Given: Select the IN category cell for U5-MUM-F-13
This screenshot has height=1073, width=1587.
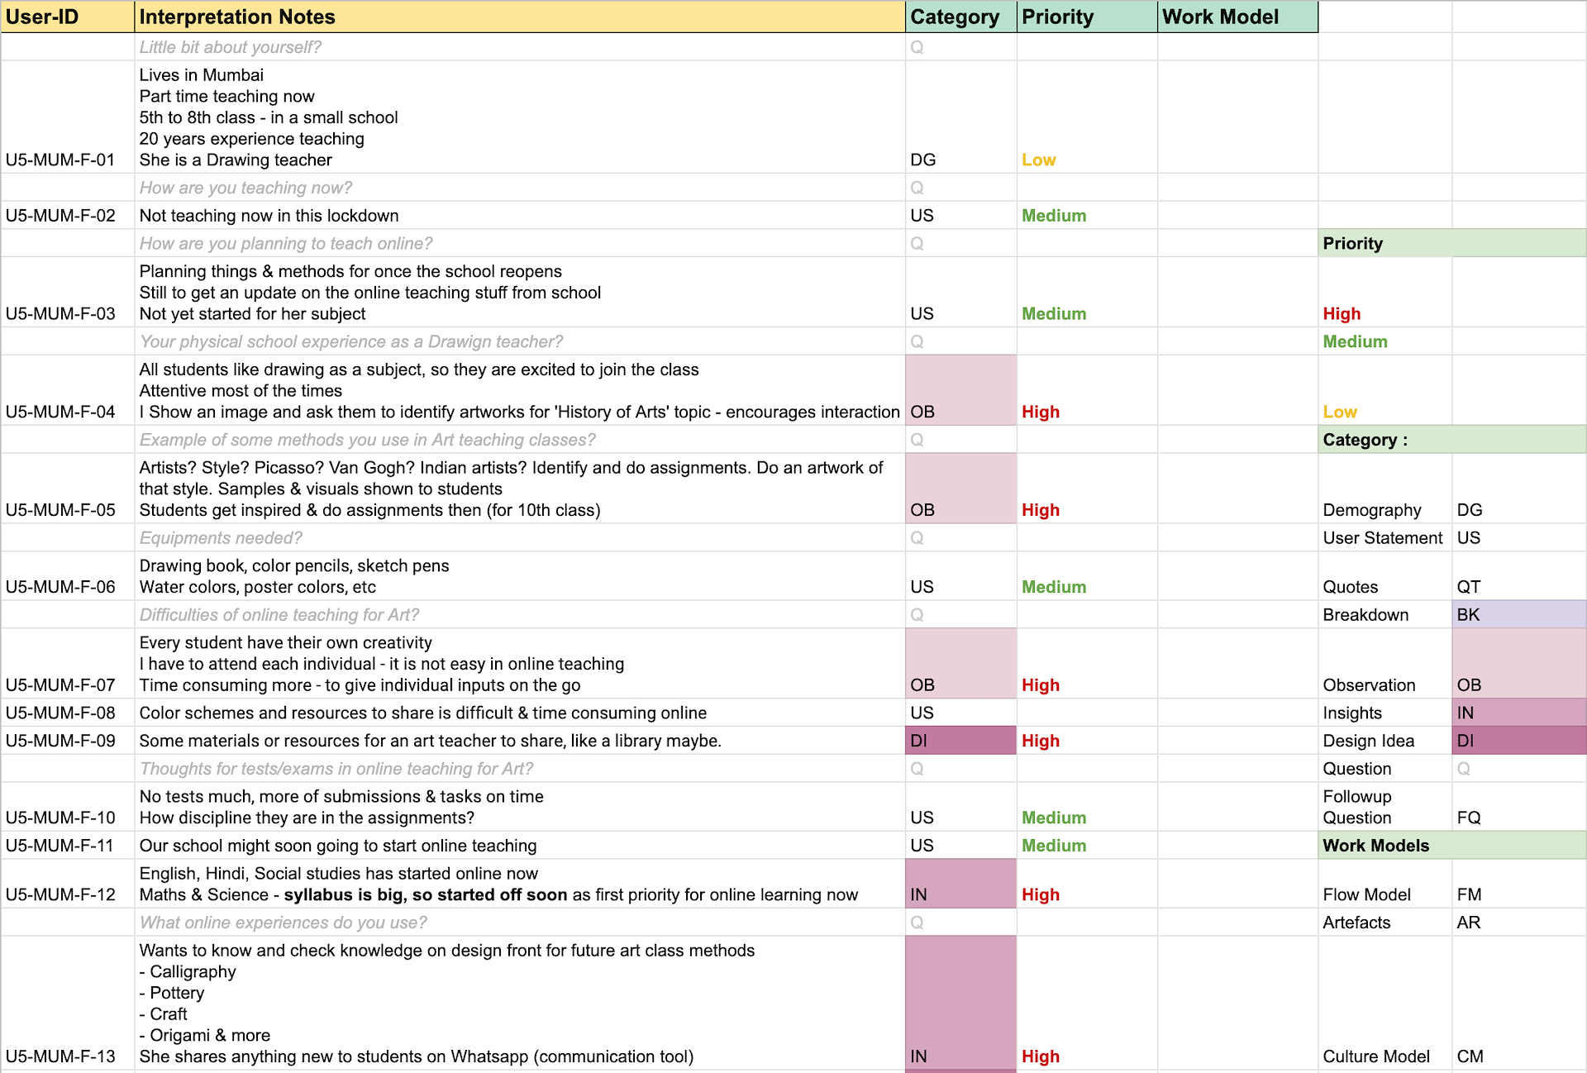Looking at the screenshot, I should point(960,1004).
